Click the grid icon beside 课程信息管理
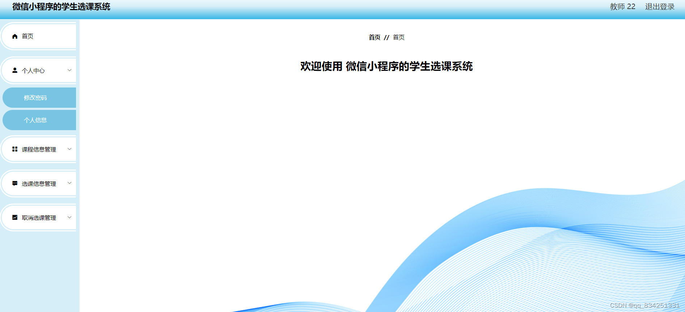The width and height of the screenshot is (685, 312). tap(15, 149)
